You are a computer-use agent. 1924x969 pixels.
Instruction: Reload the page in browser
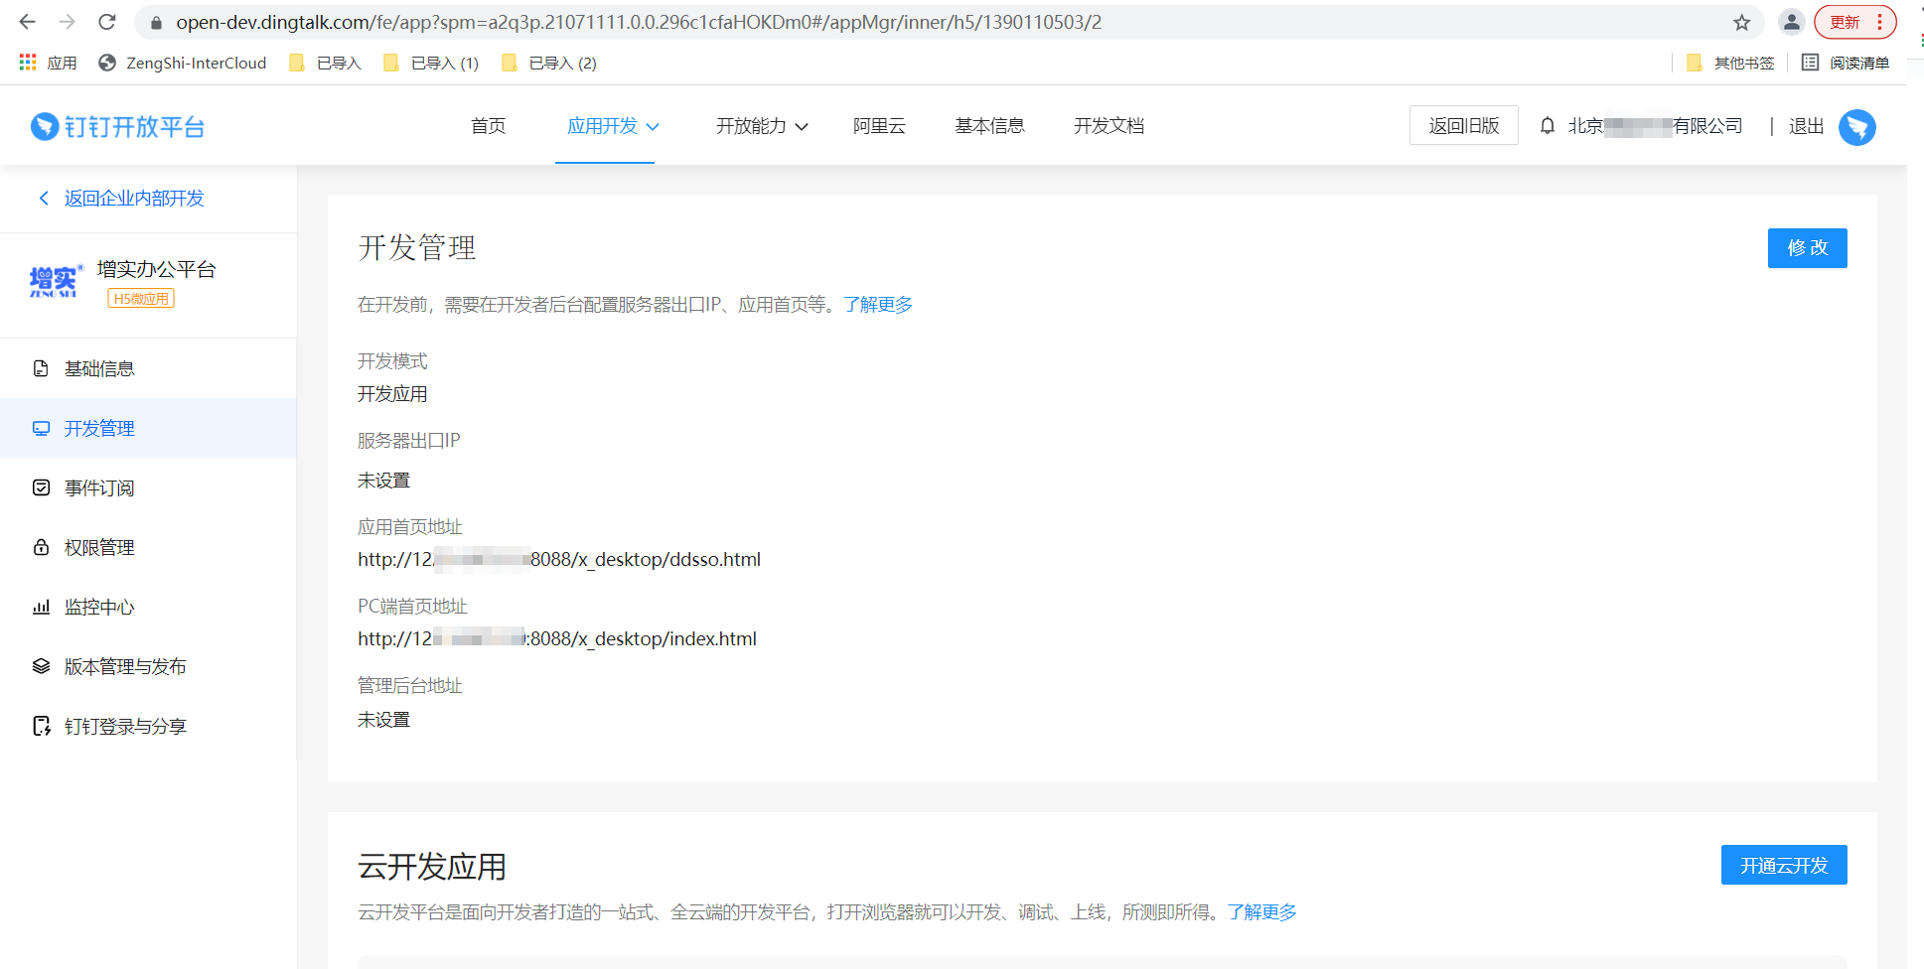pyautogui.click(x=107, y=22)
